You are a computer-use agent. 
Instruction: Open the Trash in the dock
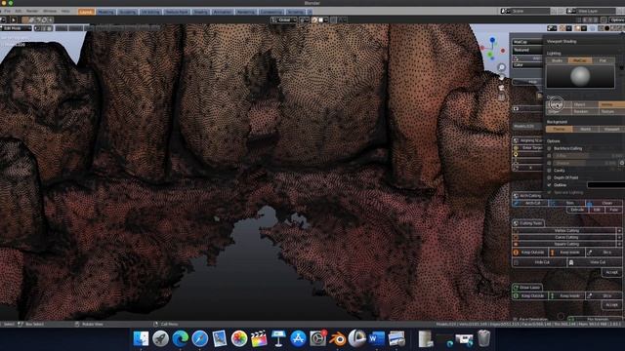(483, 339)
